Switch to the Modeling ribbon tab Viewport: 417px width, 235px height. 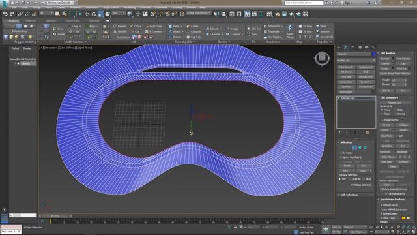pos(13,20)
